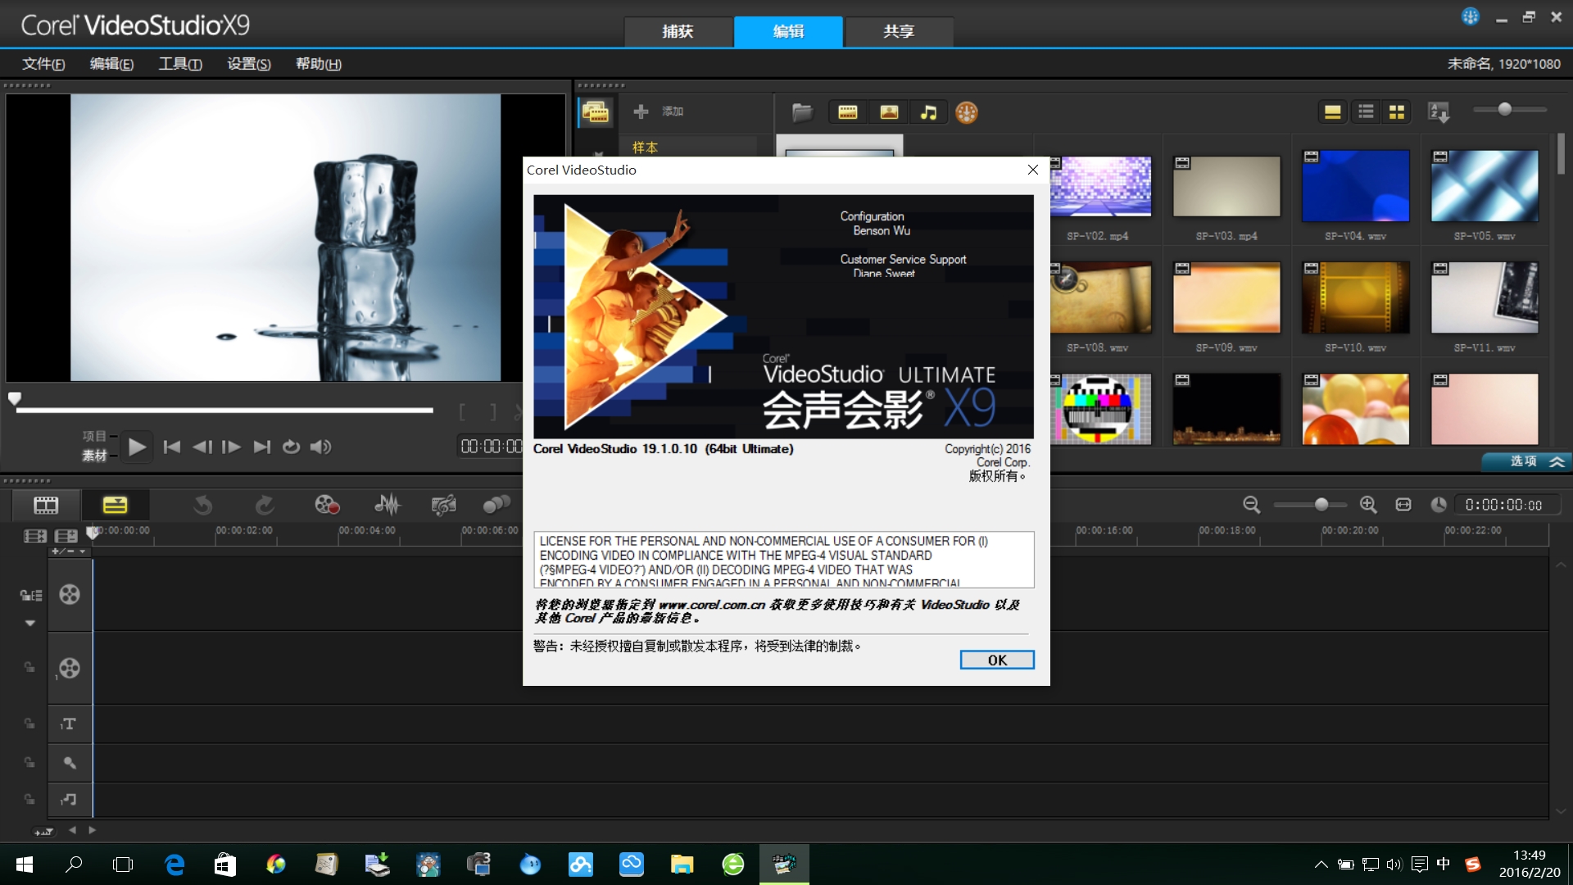Screen dimensions: 1573x885
Task: Click the Play button in preview
Action: coord(137,447)
